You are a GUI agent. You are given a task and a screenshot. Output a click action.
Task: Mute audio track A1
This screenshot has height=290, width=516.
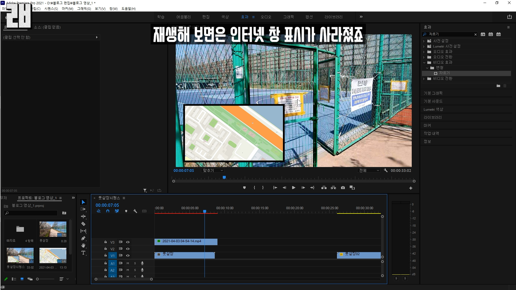[128, 263]
